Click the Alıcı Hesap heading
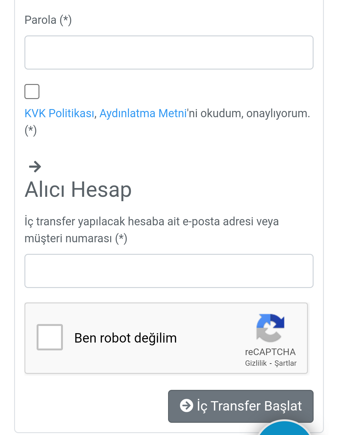 coord(78,190)
